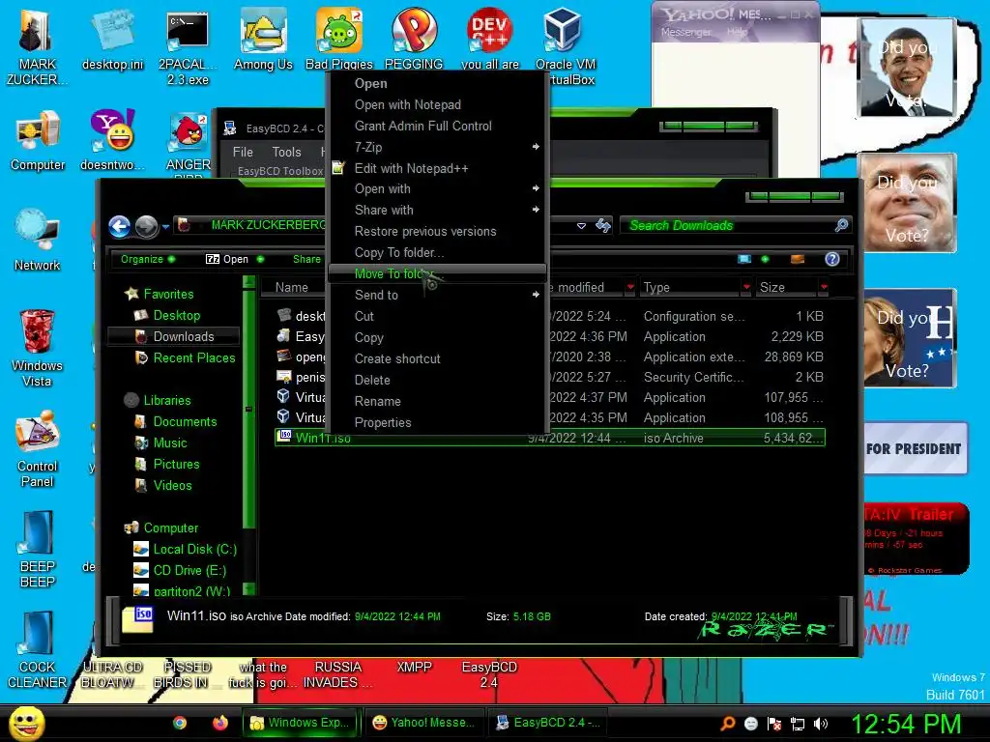Click the Explorer back arrow button
Viewport: 990px width, 742px height.
(119, 226)
